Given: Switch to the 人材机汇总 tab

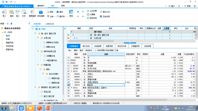Looking at the screenshot, I should tap(49, 24).
